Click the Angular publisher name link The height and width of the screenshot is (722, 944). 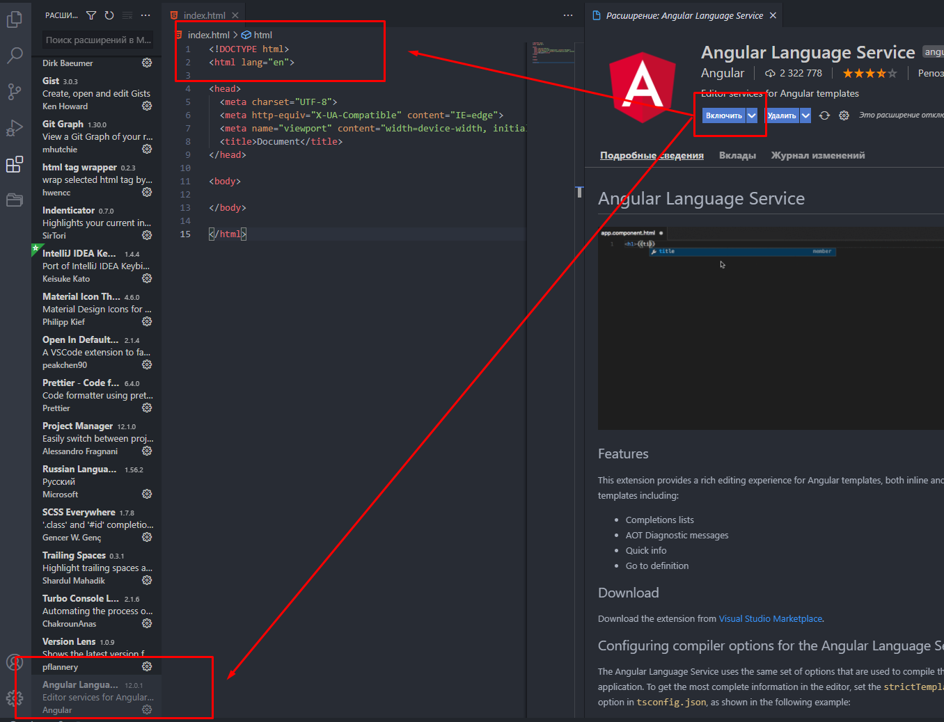pyautogui.click(x=723, y=73)
